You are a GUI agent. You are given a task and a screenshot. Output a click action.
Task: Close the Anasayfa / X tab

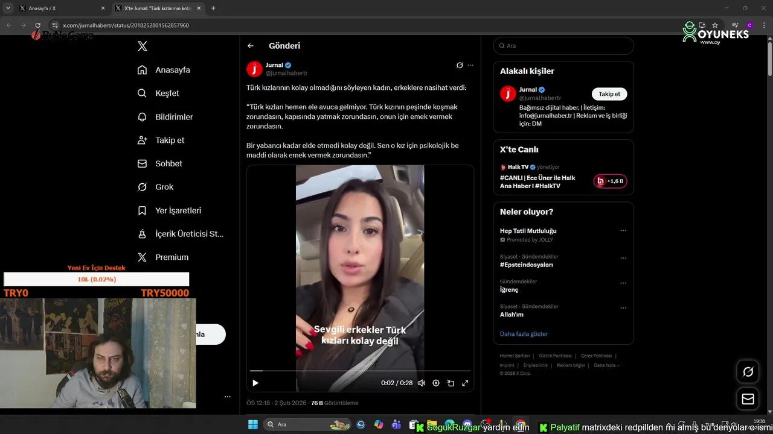[103, 8]
